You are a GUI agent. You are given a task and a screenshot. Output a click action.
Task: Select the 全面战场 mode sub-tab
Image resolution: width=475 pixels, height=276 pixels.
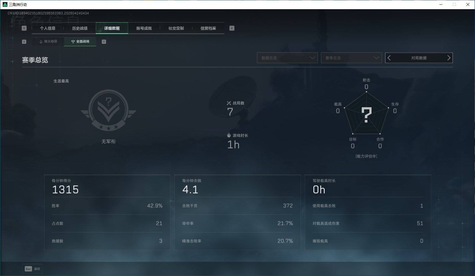pos(80,41)
